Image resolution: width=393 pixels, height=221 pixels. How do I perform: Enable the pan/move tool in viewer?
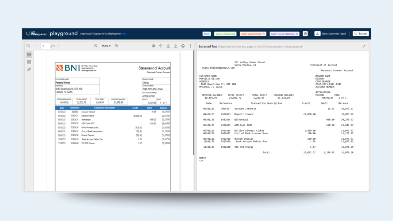tap(161, 46)
